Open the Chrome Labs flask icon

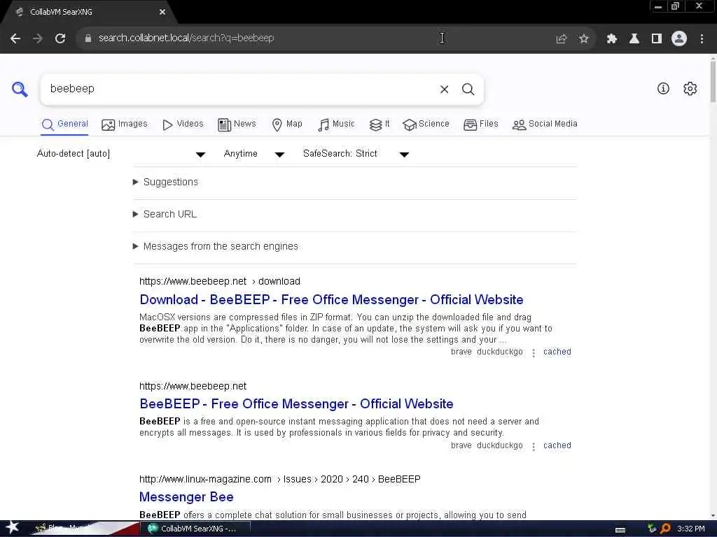click(x=634, y=38)
